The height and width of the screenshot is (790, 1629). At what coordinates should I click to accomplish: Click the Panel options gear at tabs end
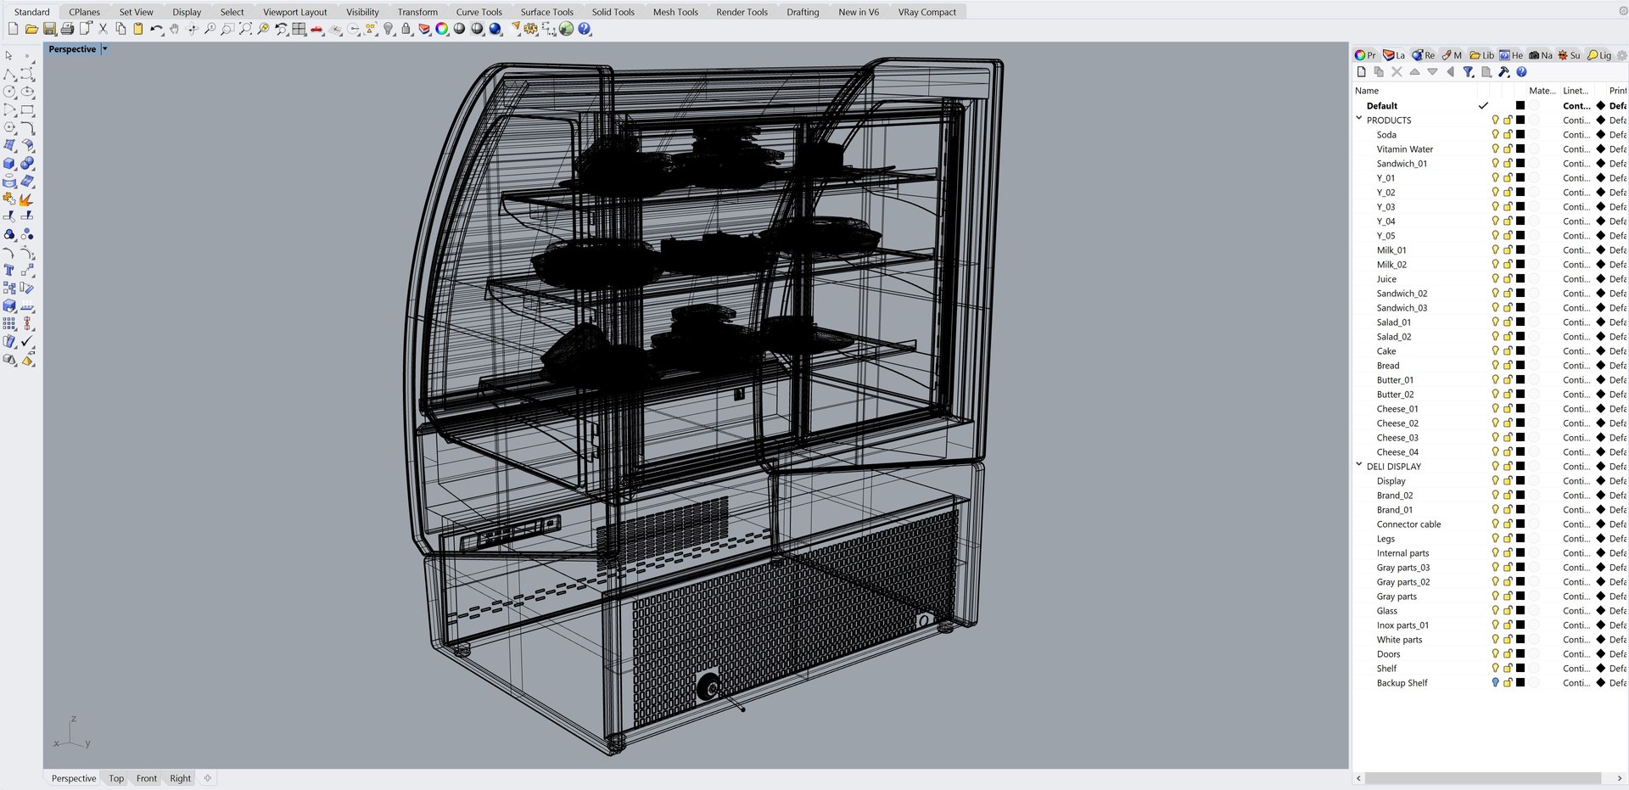pyautogui.click(x=1621, y=55)
